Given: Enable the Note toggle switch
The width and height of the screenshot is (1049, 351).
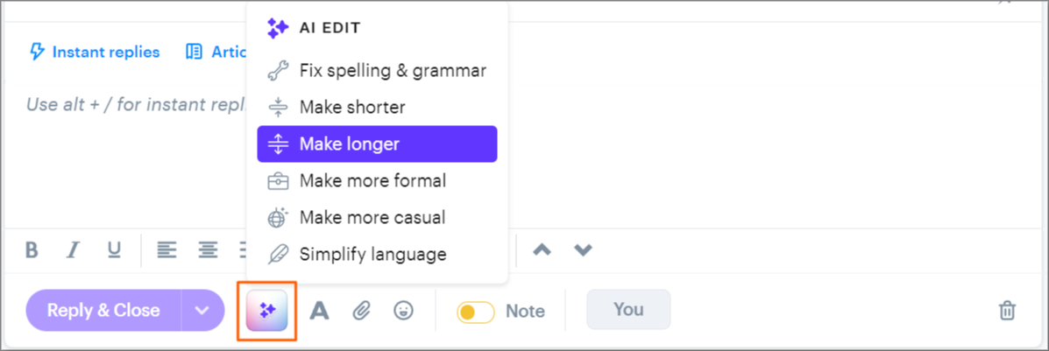Looking at the screenshot, I should [x=476, y=312].
